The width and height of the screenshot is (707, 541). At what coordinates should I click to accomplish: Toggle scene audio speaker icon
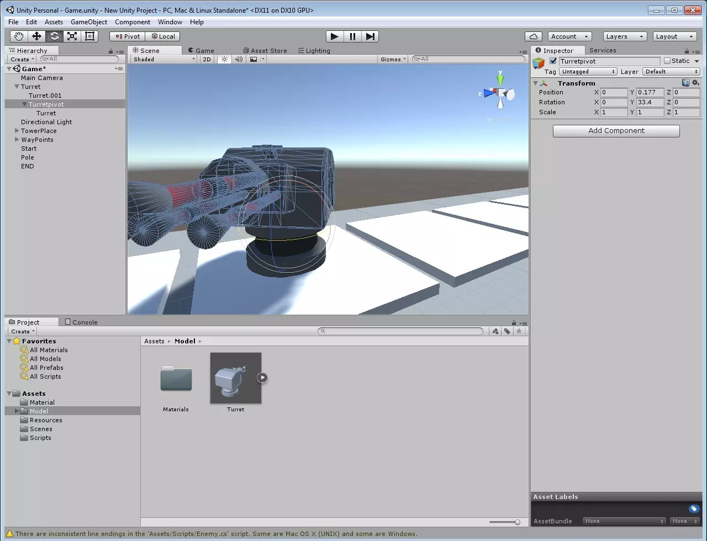click(x=239, y=59)
